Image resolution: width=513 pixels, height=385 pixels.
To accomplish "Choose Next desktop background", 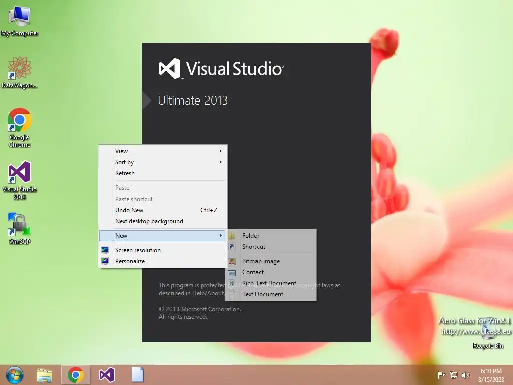I will 163,221.
